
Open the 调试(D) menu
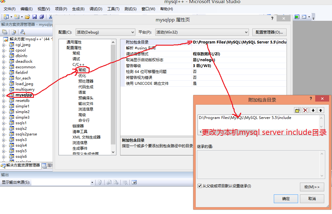click(x=96, y=9)
